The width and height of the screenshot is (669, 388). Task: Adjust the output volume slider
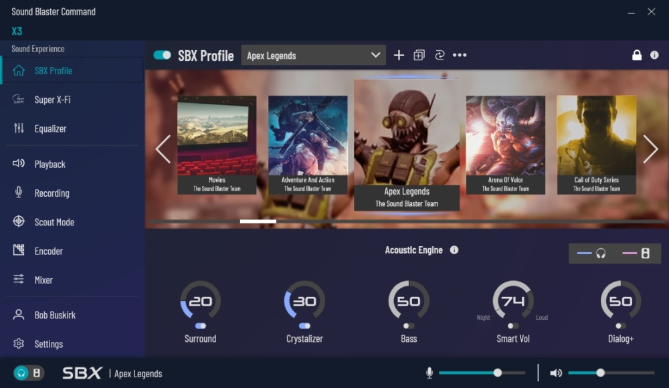[x=611, y=373]
